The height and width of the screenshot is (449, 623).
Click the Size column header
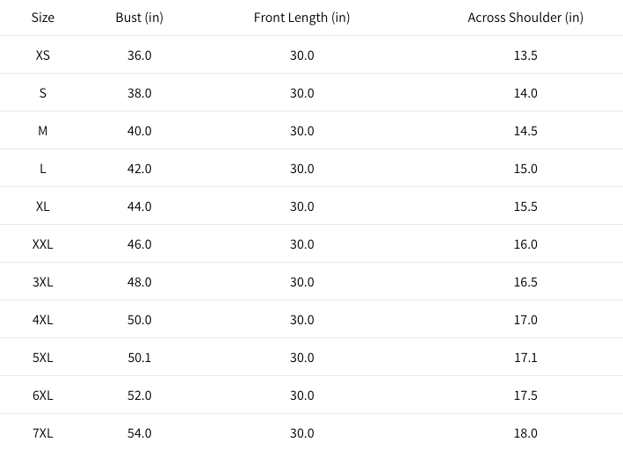[x=42, y=18]
